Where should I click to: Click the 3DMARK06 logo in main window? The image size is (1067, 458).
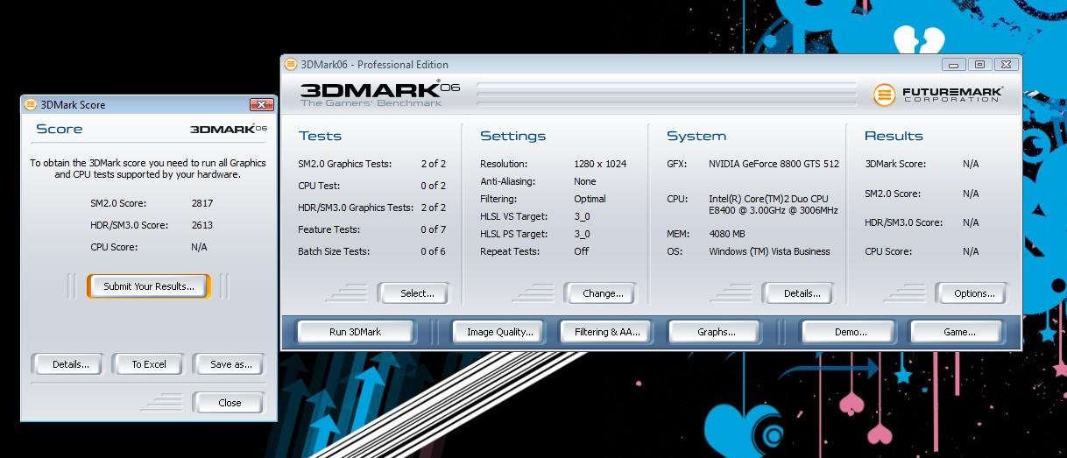click(x=379, y=92)
